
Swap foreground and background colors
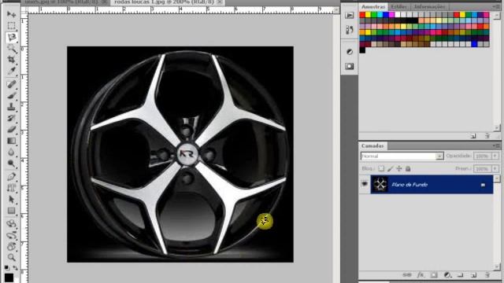point(15,267)
